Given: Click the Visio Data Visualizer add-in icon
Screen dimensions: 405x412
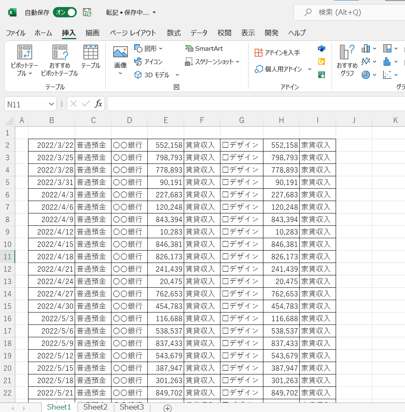Looking at the screenshot, I should [322, 49].
